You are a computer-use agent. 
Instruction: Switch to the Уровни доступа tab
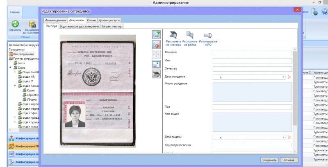[109, 20]
